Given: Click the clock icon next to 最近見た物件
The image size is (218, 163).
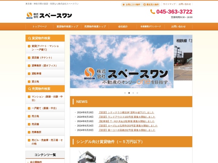Looking at the screenshot, I should 145,5.
